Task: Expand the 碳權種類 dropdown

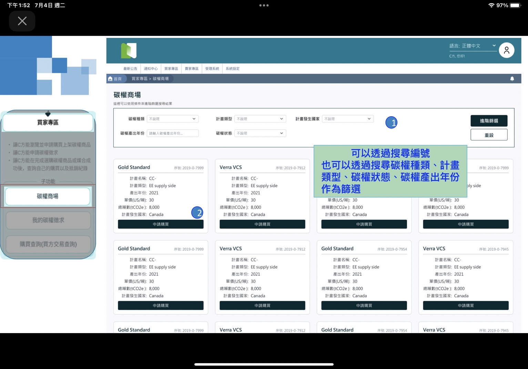Action: click(x=173, y=119)
